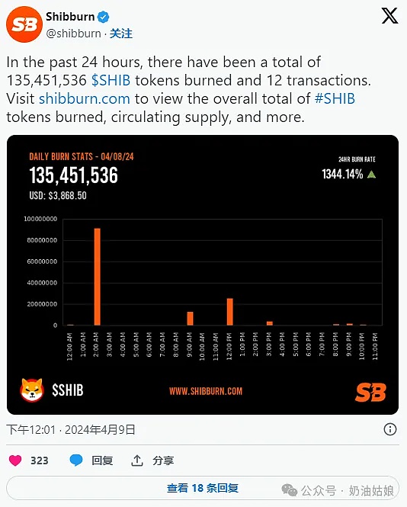This screenshot has width=407, height=507.
Task: Click the orange SB chart logo
Action: pos(370,392)
